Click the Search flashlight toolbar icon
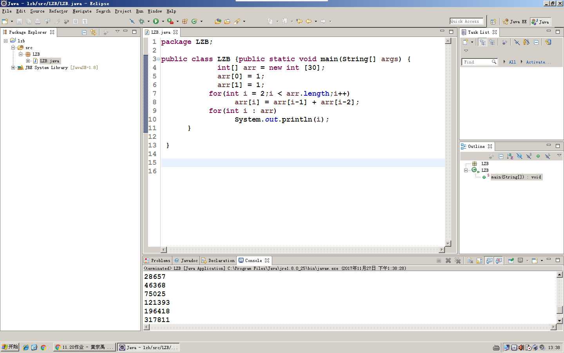 tap(237, 21)
